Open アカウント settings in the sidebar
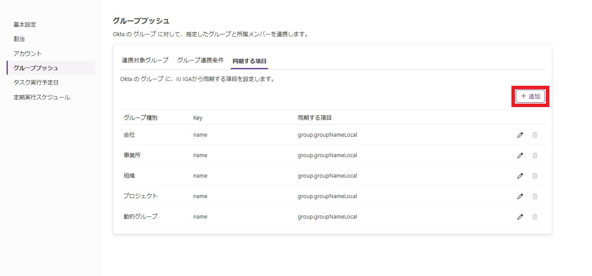Image resolution: width=592 pixels, height=276 pixels. click(28, 54)
